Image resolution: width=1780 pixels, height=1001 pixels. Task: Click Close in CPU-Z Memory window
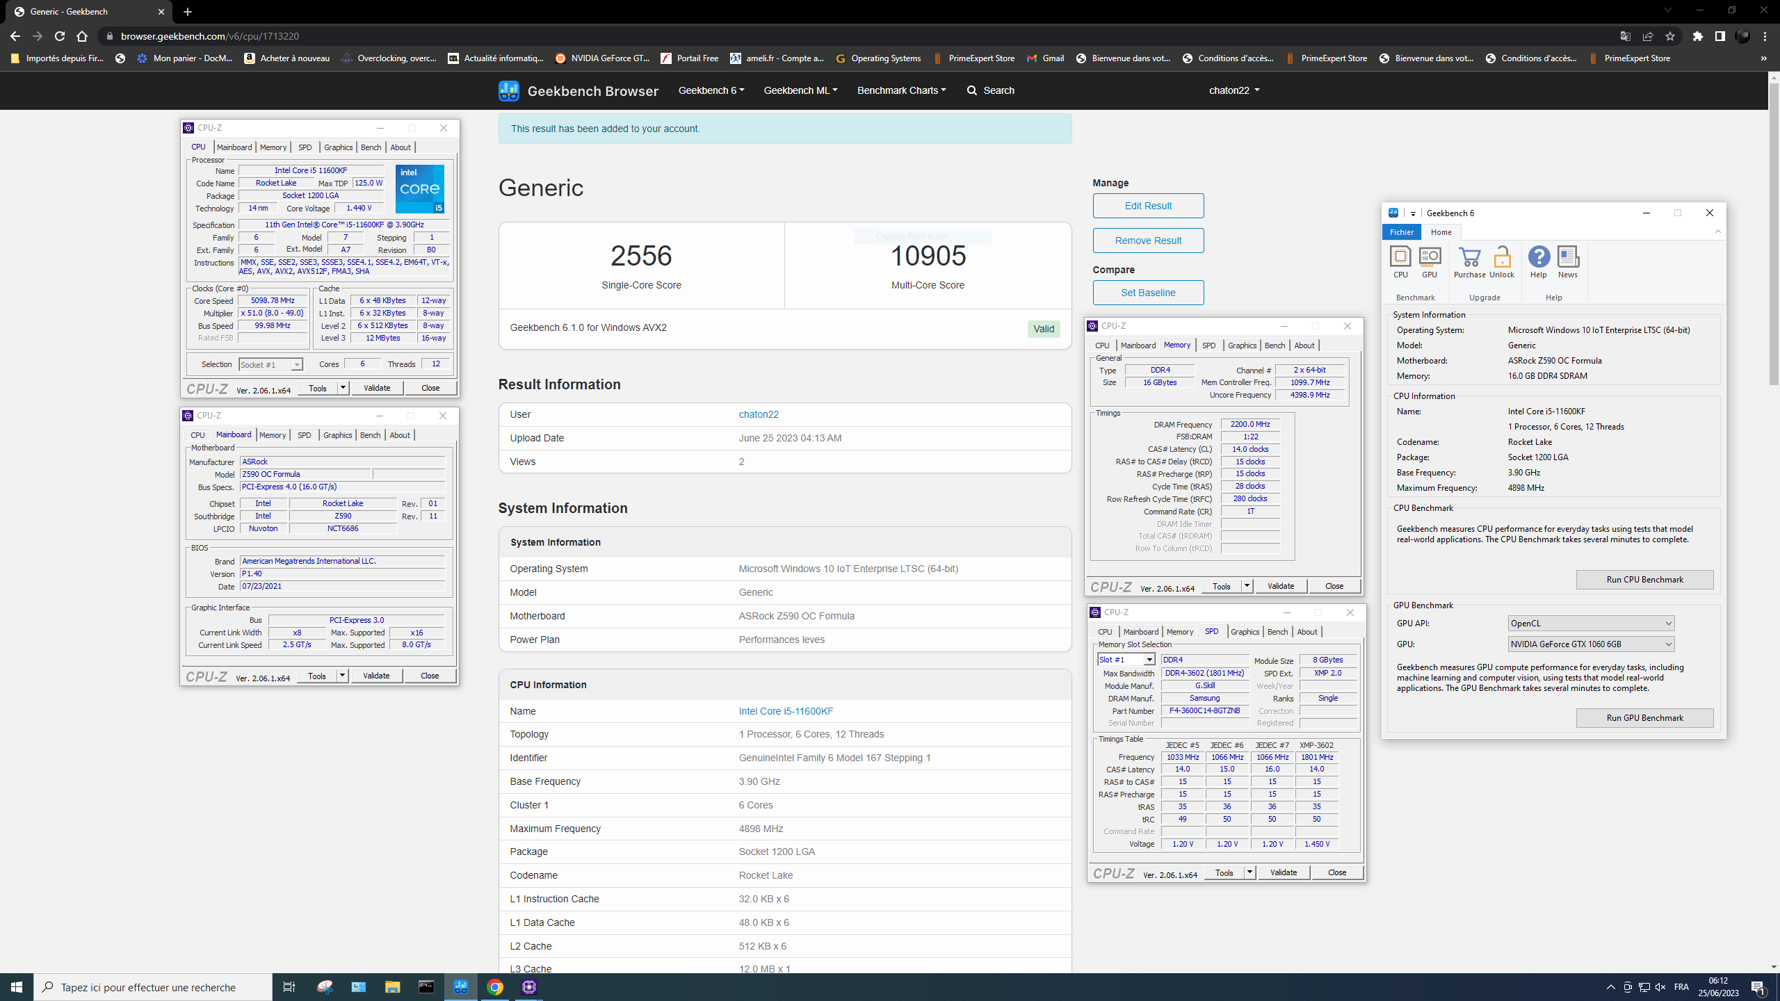pyautogui.click(x=1334, y=586)
